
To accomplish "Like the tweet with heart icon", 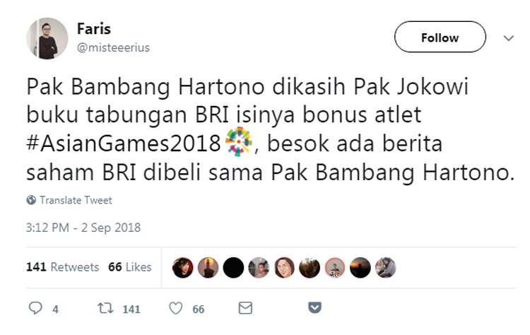I will click(x=176, y=308).
